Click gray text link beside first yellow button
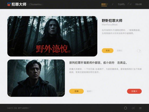Viewport: 149px width, 112px height. click(119, 50)
